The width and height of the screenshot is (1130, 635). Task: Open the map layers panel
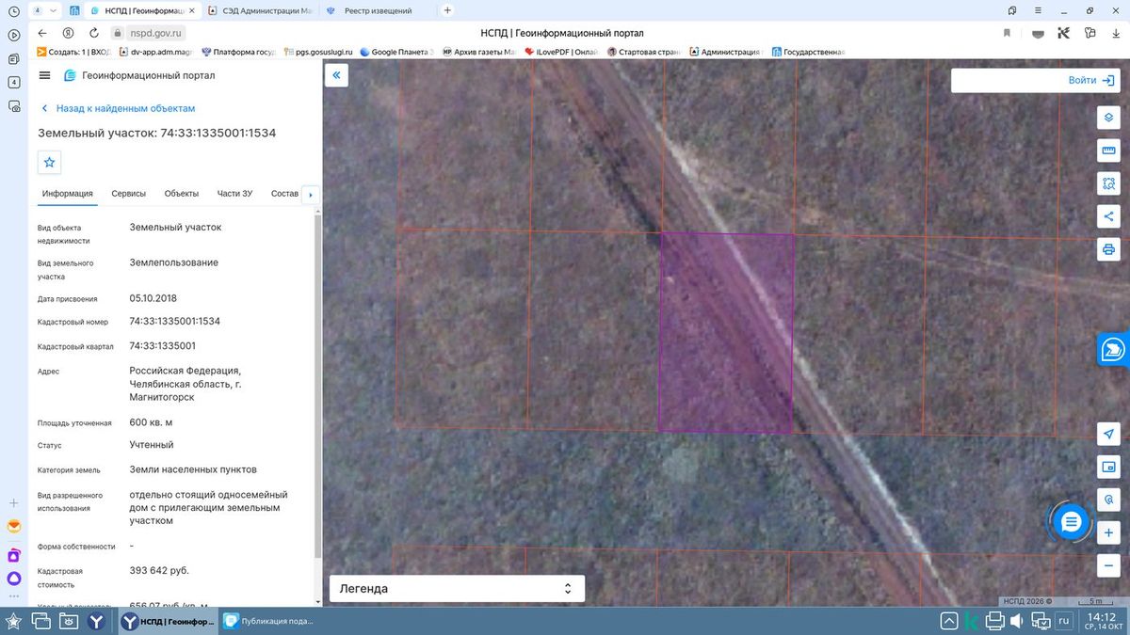pyautogui.click(x=1108, y=118)
